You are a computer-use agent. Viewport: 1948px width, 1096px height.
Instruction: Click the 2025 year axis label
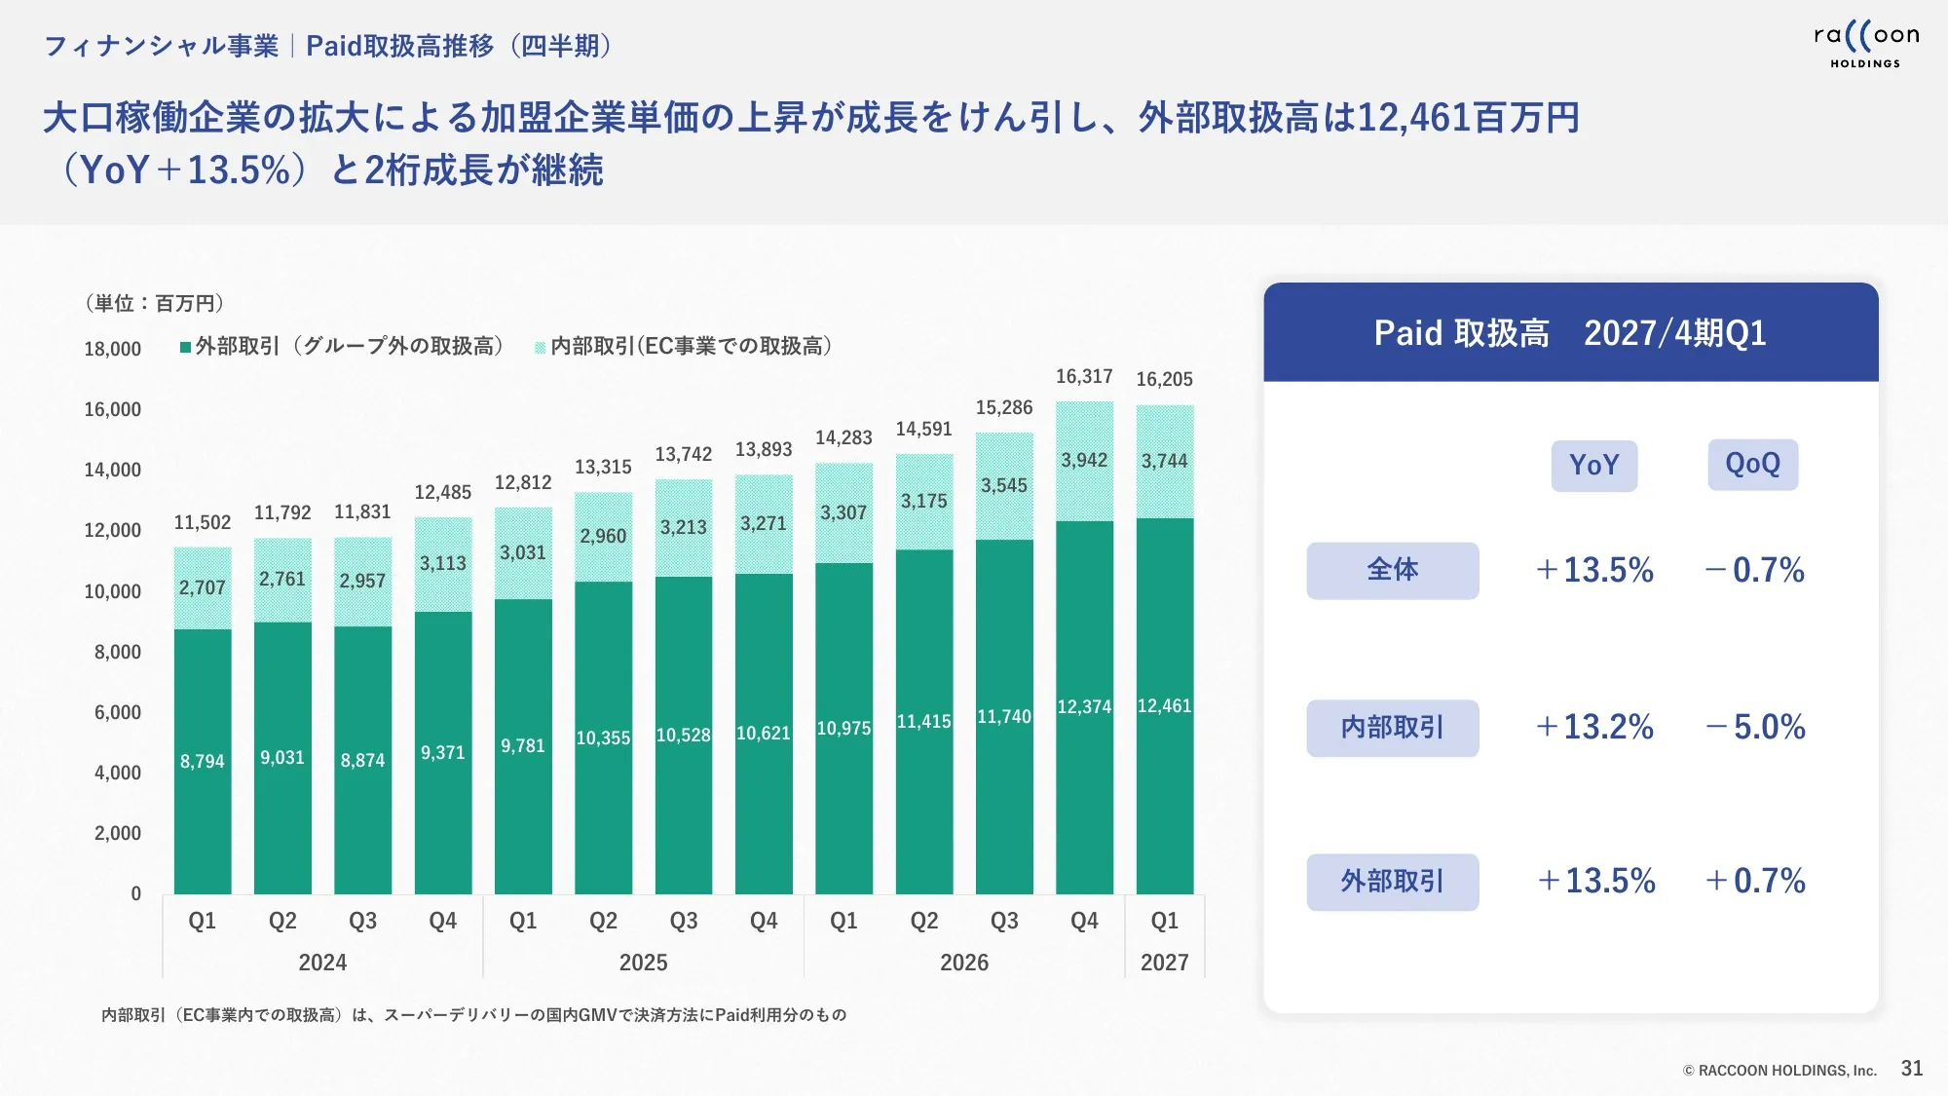(x=644, y=963)
